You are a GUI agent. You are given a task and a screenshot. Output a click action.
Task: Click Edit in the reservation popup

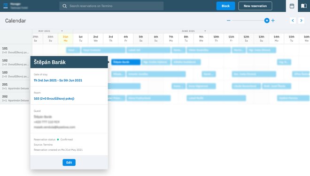click(69, 162)
